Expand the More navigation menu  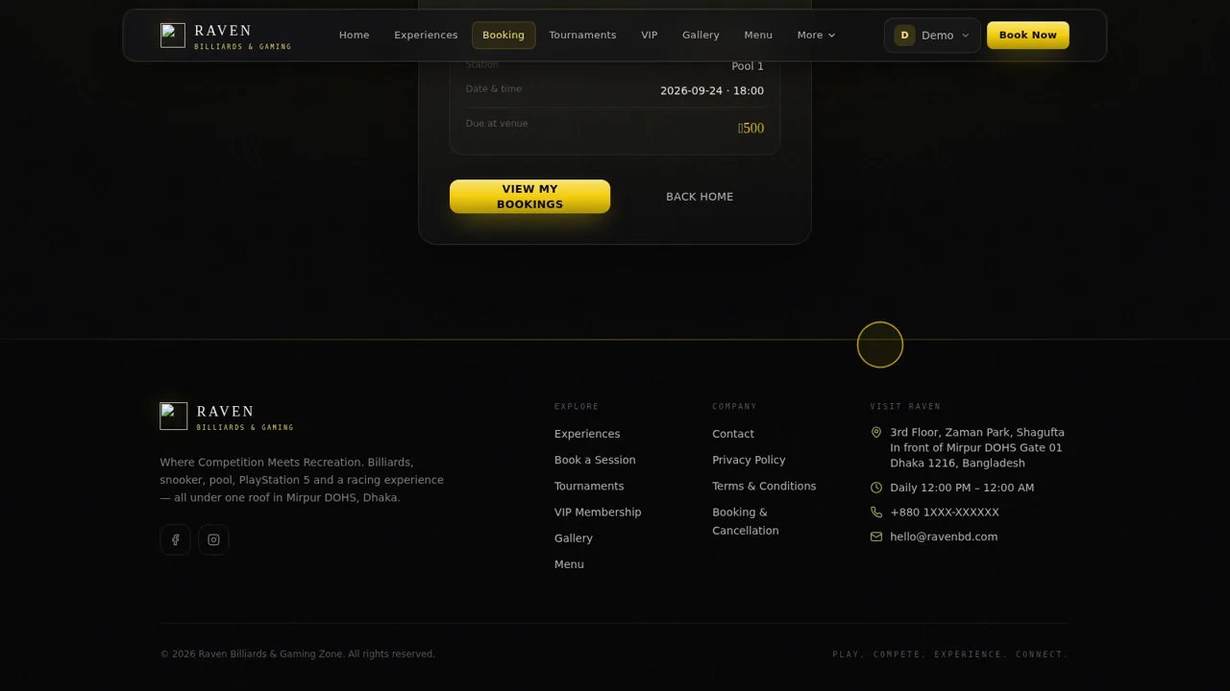(816, 36)
